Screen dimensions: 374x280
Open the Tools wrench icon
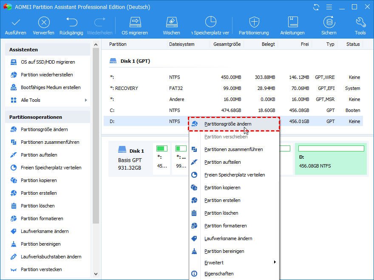(360, 22)
